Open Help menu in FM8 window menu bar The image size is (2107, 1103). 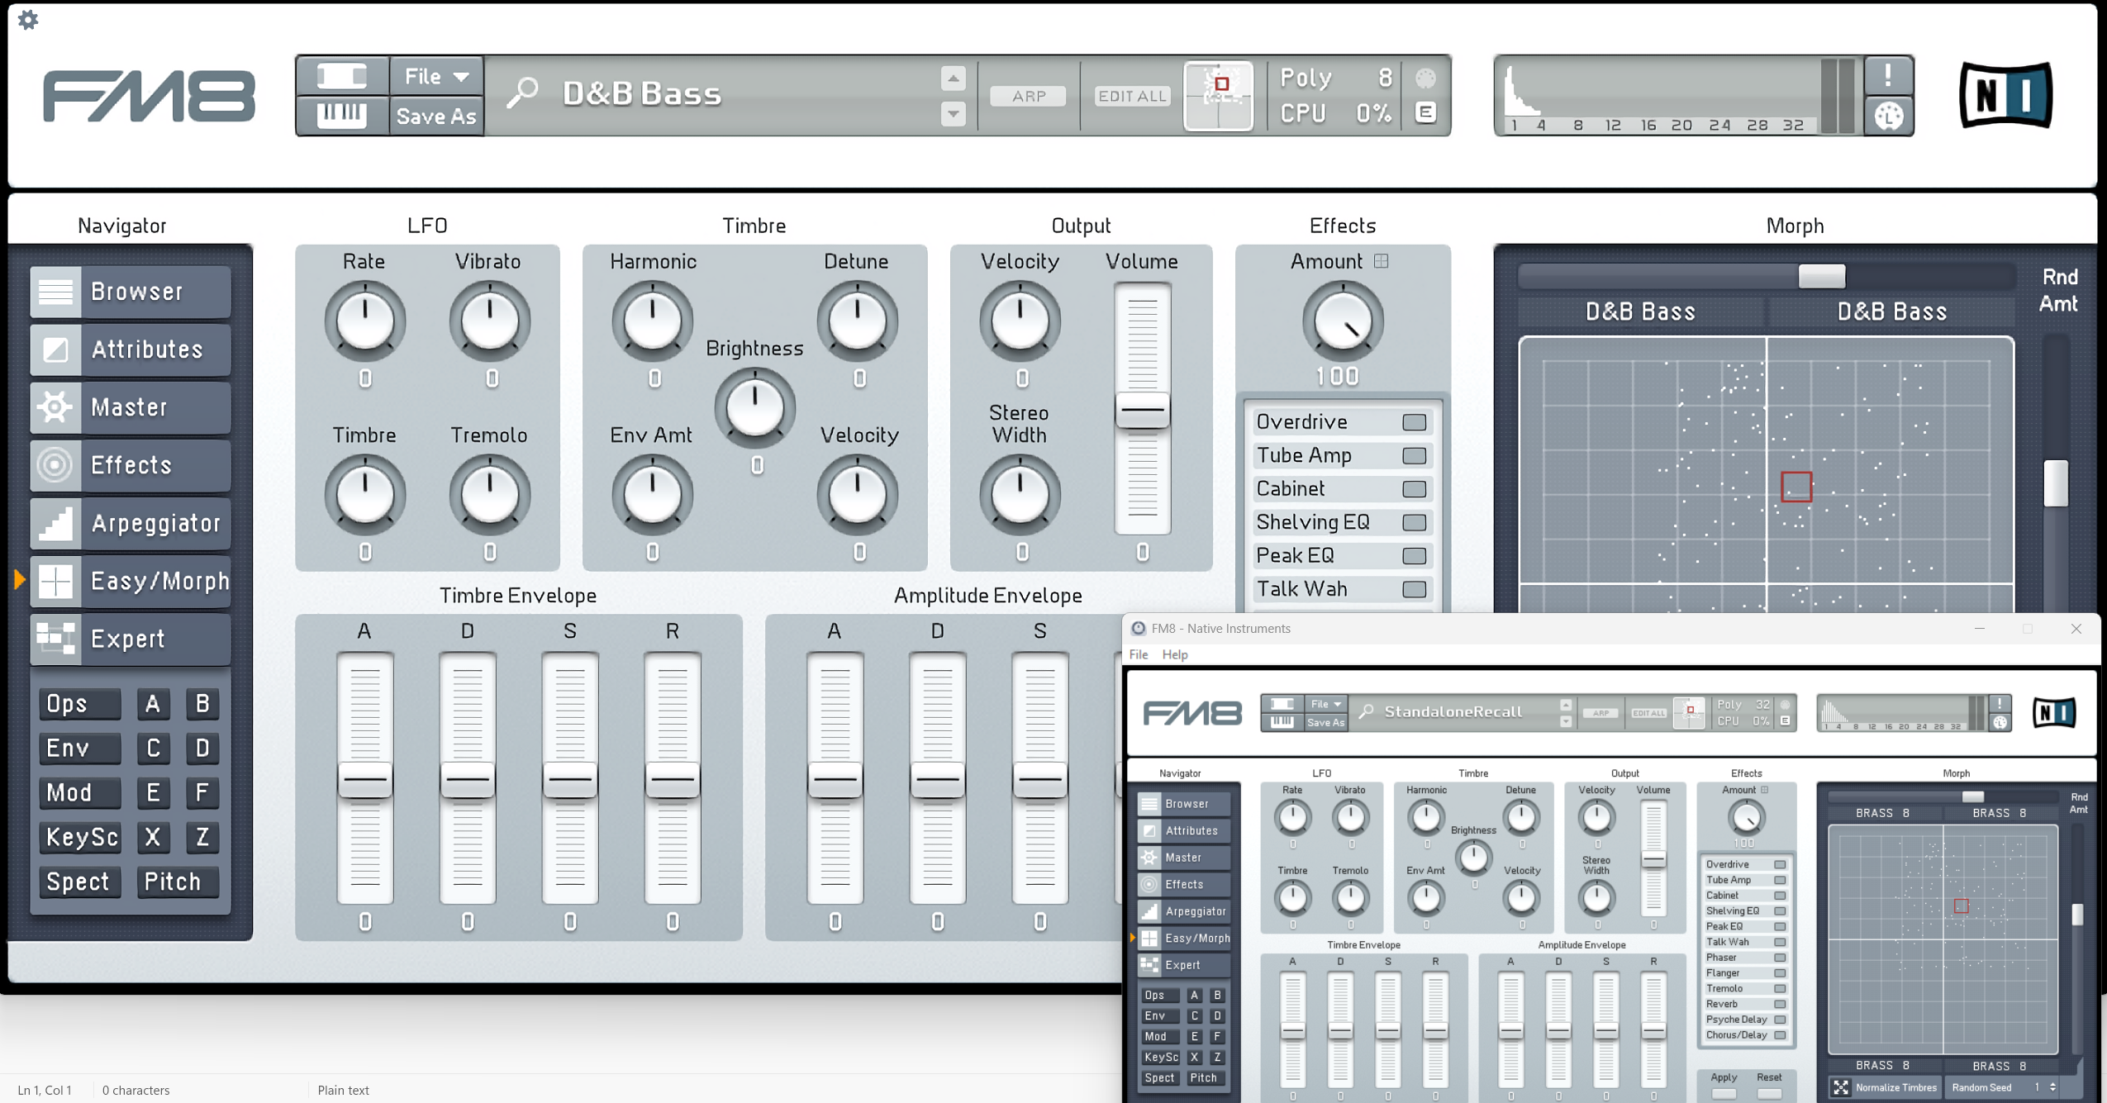(1174, 654)
